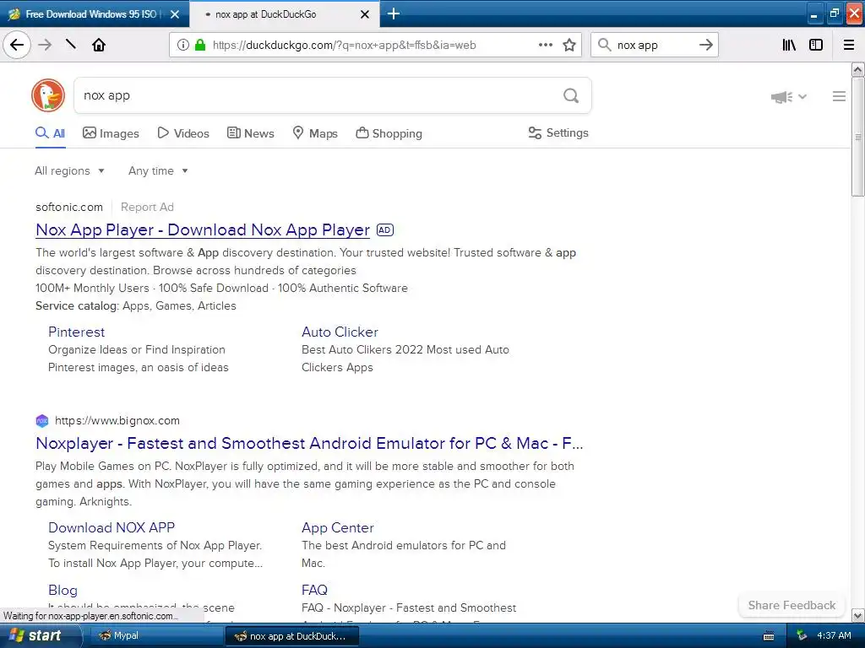Open the Blog sublink
Image resolution: width=865 pixels, height=648 pixels.
pyautogui.click(x=63, y=590)
